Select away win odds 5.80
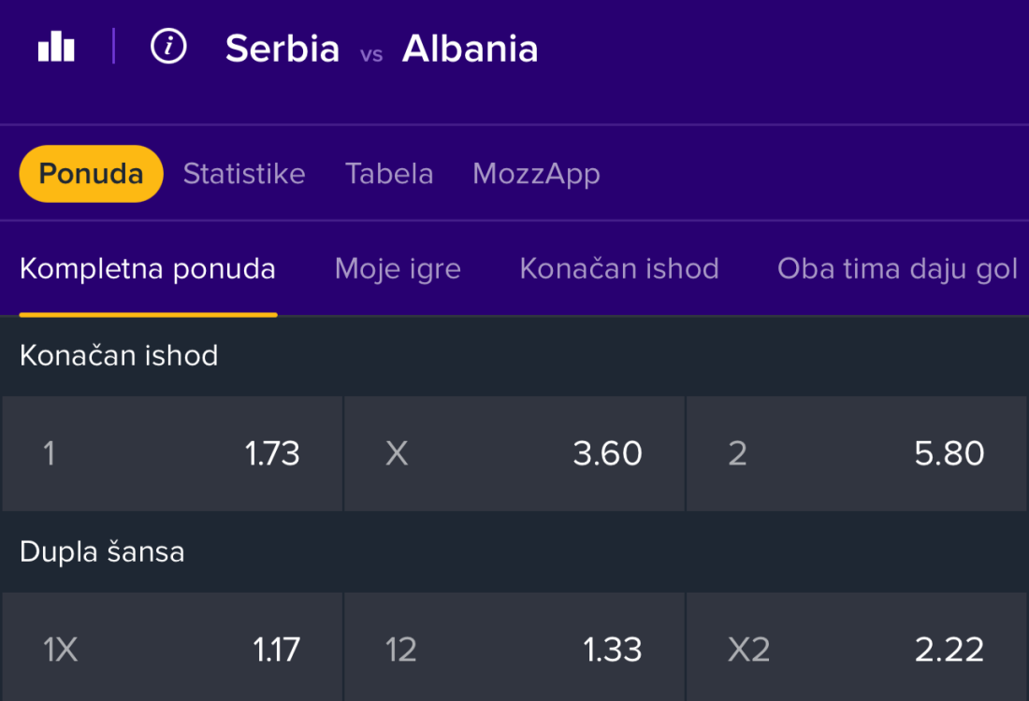Screen dimensions: 1029x701 click(x=856, y=454)
